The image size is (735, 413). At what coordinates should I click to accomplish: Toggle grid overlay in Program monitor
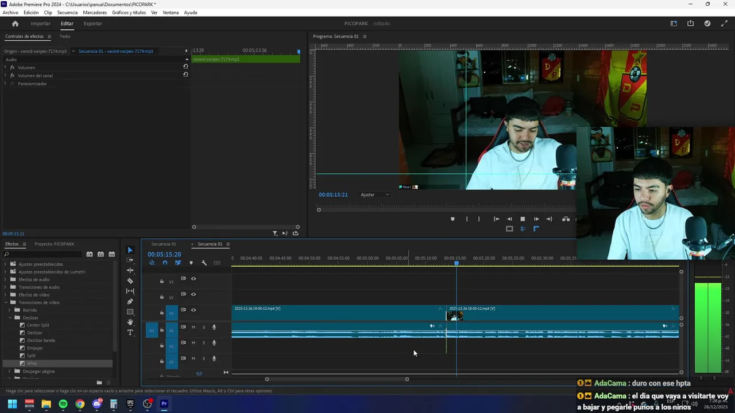coord(523,229)
